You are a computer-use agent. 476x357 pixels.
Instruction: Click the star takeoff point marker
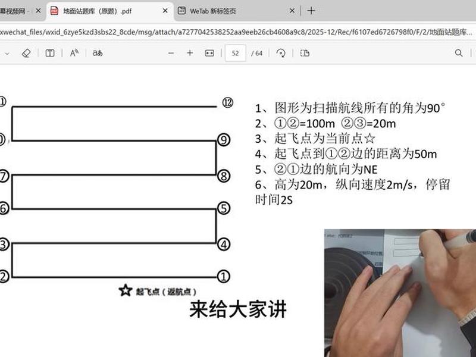click(126, 290)
